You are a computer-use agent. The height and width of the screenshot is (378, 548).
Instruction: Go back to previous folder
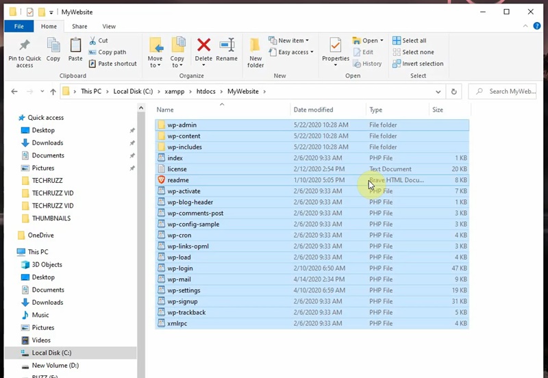[14, 92]
